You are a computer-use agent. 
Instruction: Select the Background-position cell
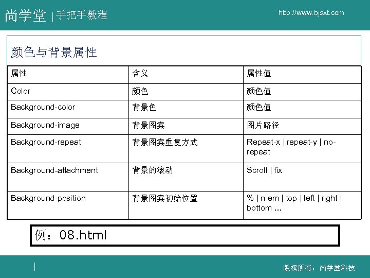[x=68, y=205]
